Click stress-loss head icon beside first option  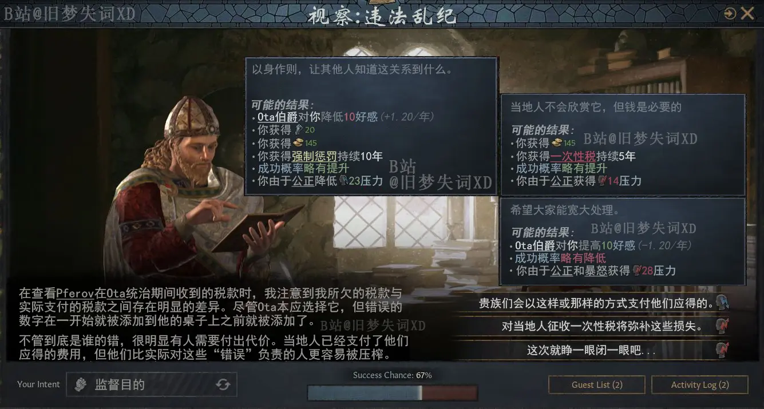(x=722, y=303)
